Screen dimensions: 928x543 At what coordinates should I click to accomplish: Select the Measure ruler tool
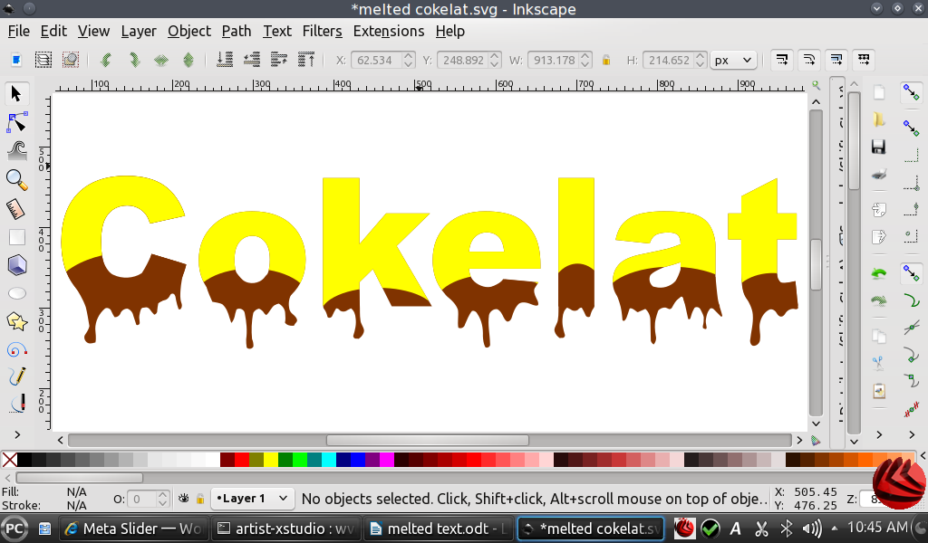pyautogui.click(x=16, y=208)
